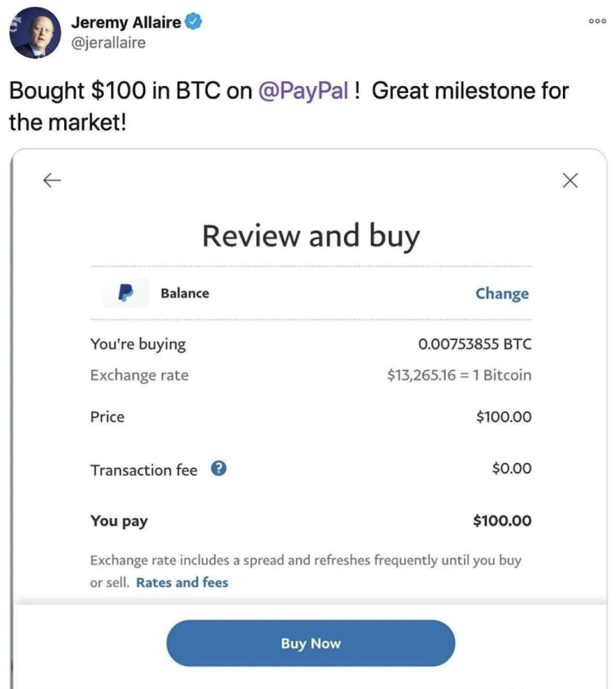Click the Transaction fee help icon
616x689 pixels.
[x=218, y=469]
